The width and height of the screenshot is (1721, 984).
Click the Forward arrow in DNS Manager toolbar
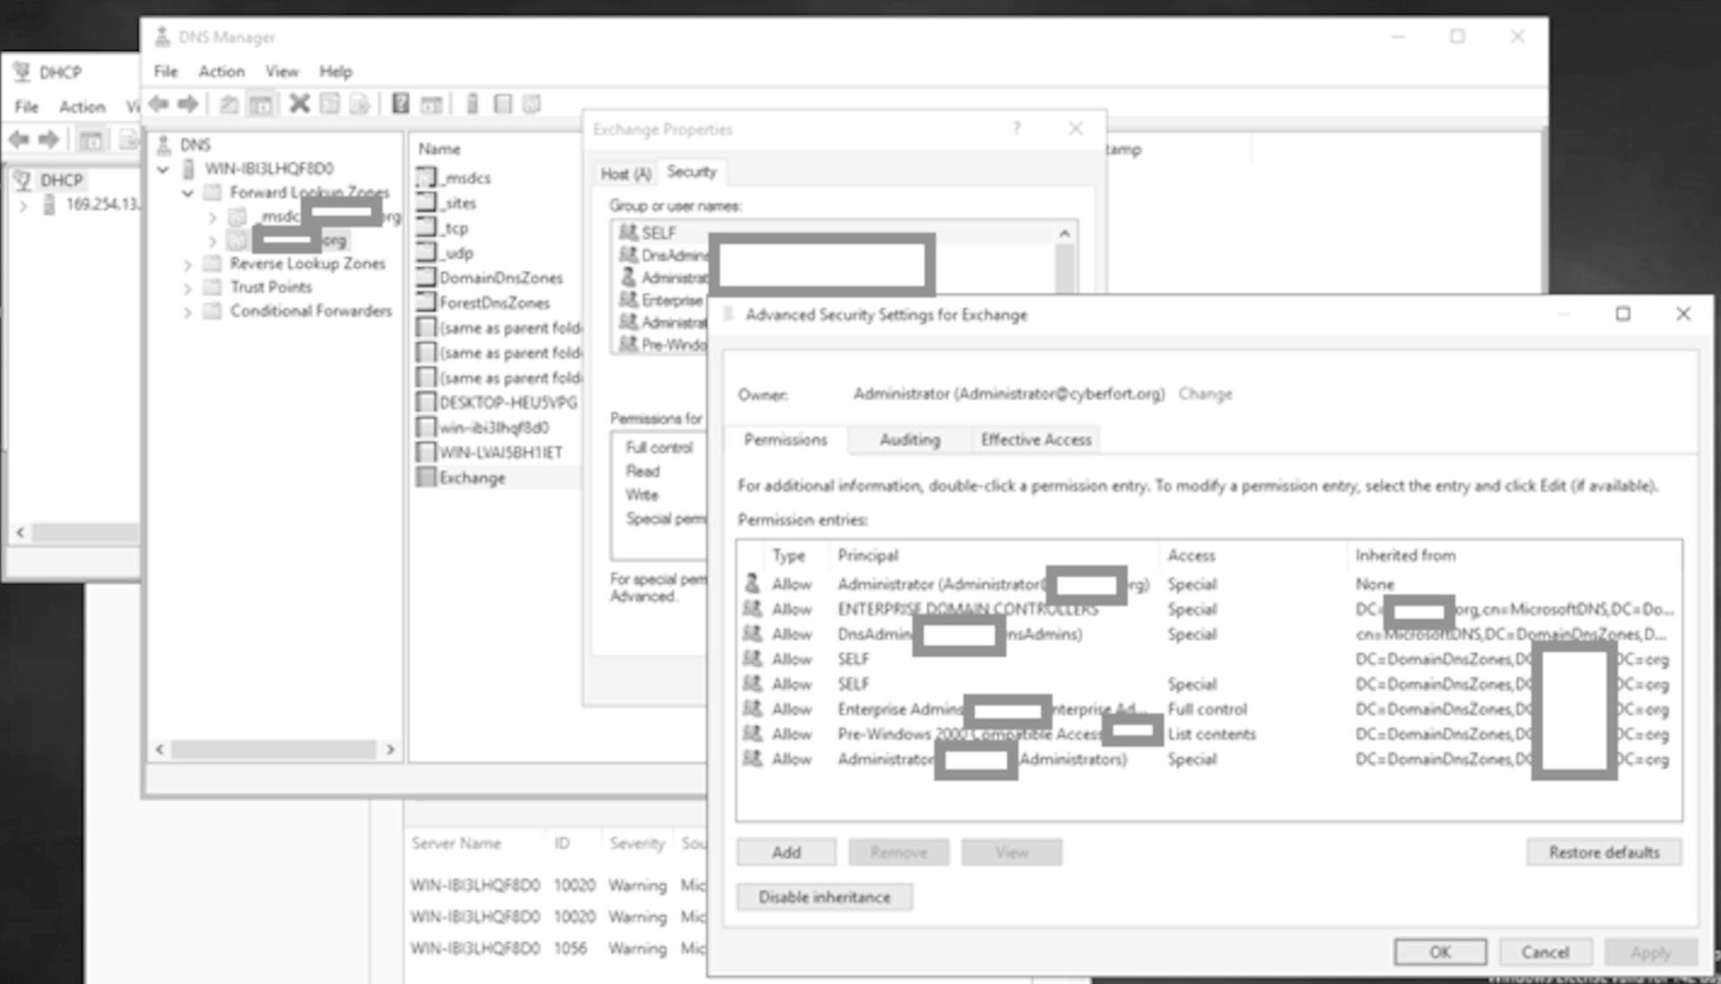188,104
